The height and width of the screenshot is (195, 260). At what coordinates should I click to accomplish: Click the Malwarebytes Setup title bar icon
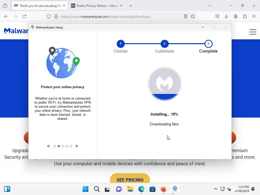pos(33,27)
